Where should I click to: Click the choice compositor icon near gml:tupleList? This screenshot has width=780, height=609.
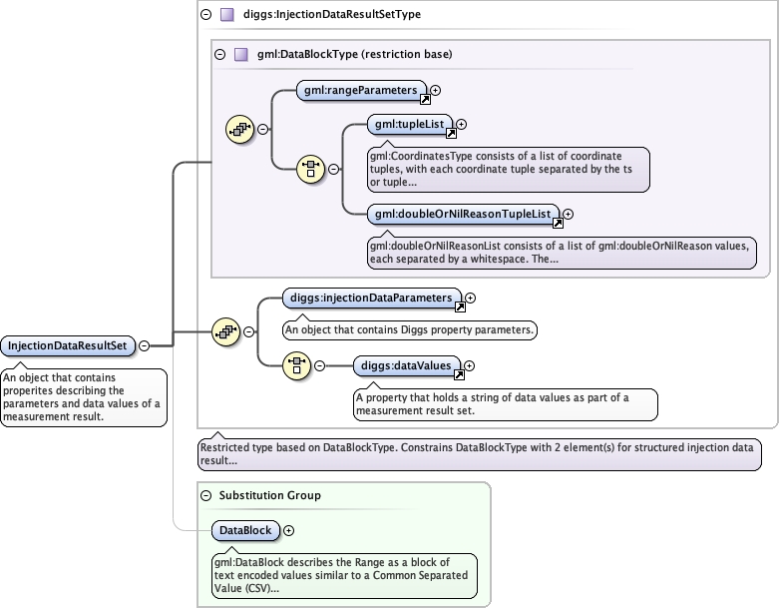pyautogui.click(x=311, y=169)
